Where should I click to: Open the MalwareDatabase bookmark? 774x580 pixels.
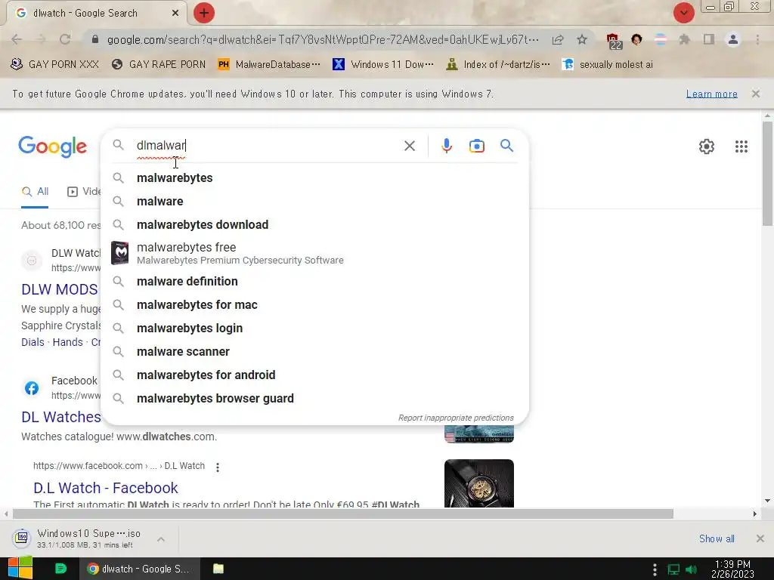(x=269, y=64)
